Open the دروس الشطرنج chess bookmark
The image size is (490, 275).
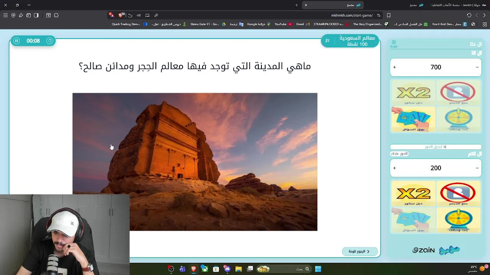click(169, 24)
